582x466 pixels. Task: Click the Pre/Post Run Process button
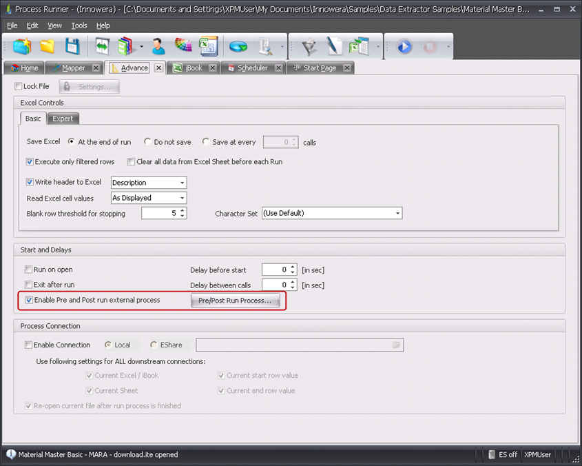pyautogui.click(x=235, y=301)
